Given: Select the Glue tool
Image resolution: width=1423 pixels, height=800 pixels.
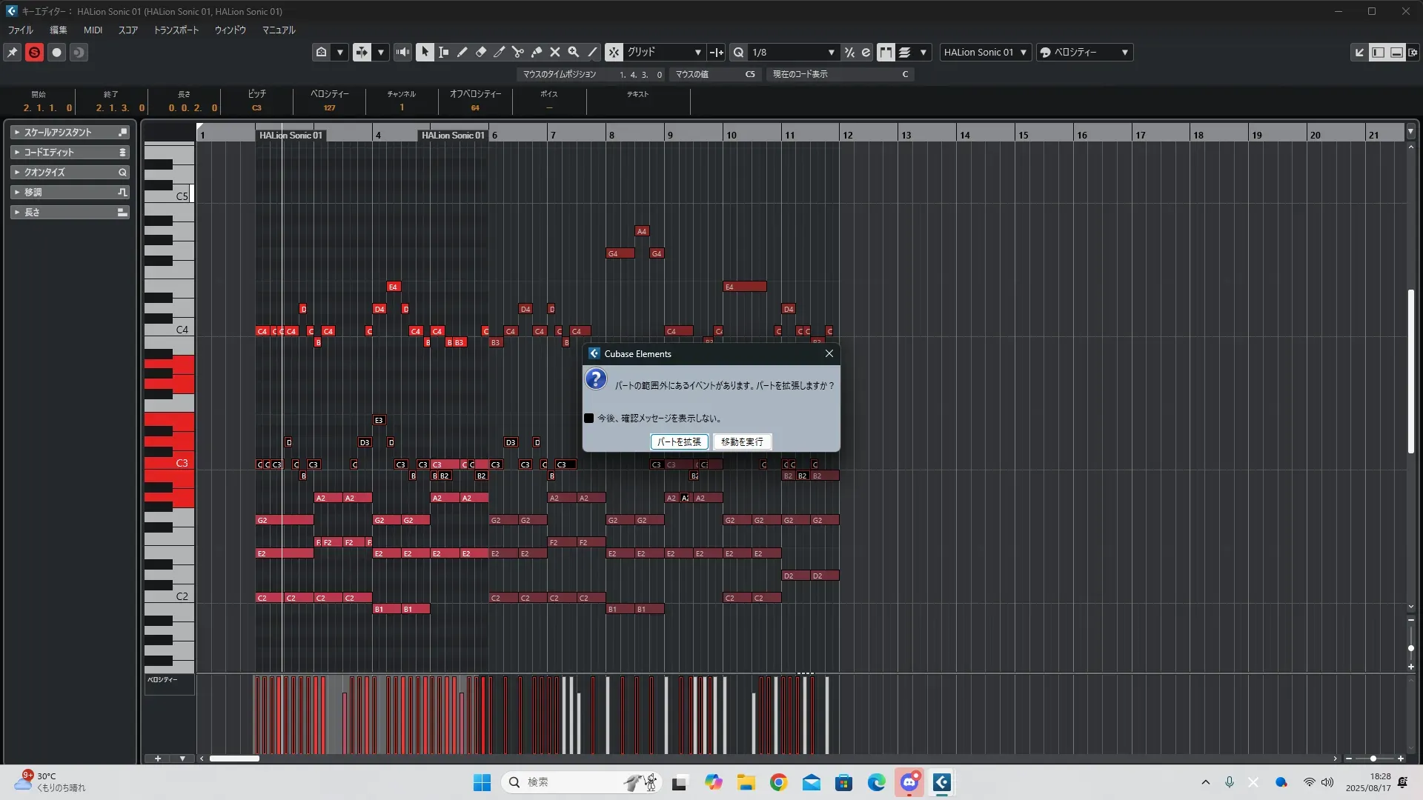Looking at the screenshot, I should click(x=537, y=52).
